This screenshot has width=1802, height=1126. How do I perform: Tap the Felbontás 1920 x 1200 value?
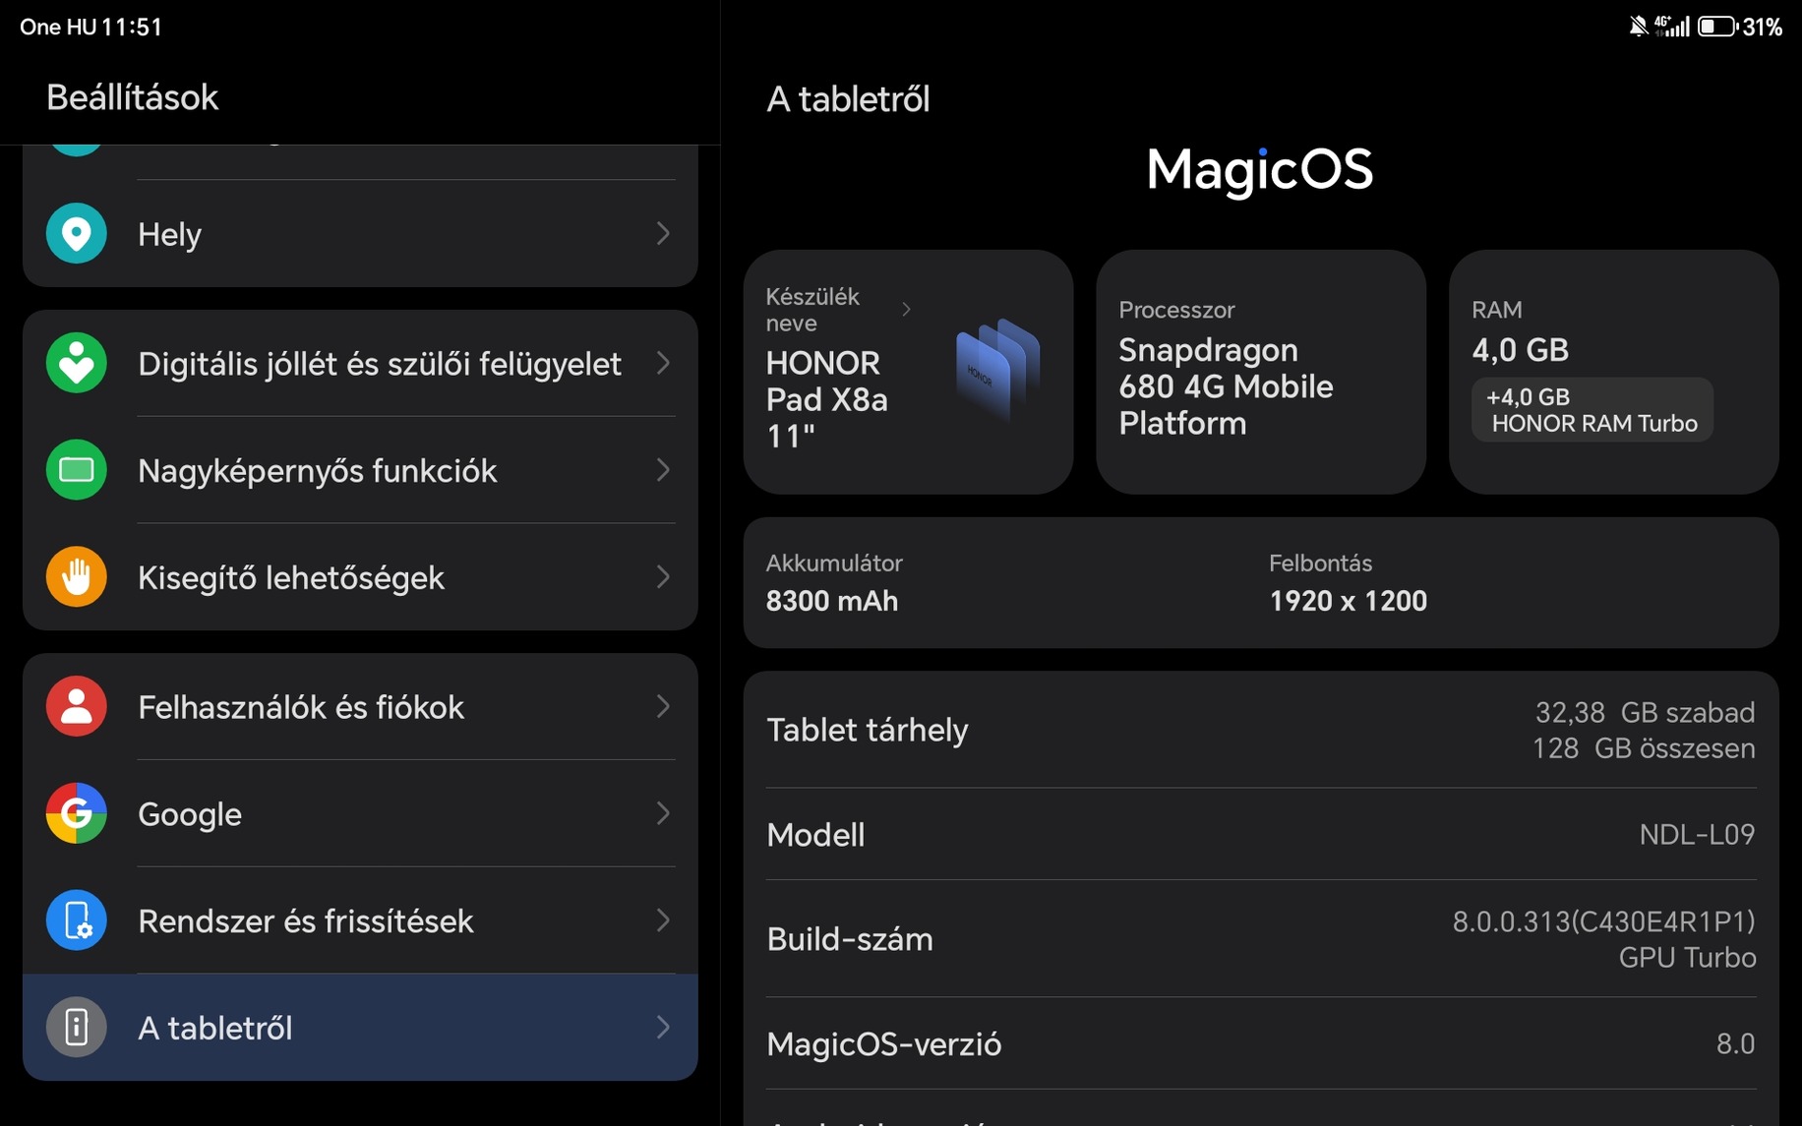(x=1348, y=601)
